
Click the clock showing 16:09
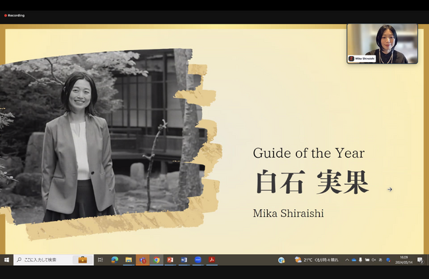pyautogui.click(x=404, y=260)
